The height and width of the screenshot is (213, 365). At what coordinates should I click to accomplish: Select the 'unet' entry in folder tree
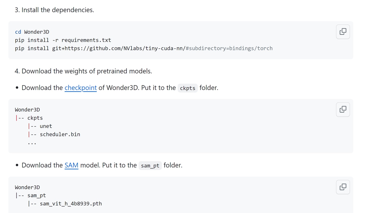46,126
